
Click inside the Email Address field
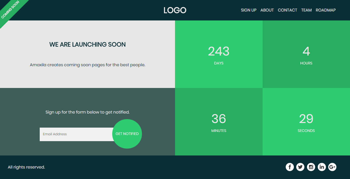pyautogui.click(x=74, y=134)
